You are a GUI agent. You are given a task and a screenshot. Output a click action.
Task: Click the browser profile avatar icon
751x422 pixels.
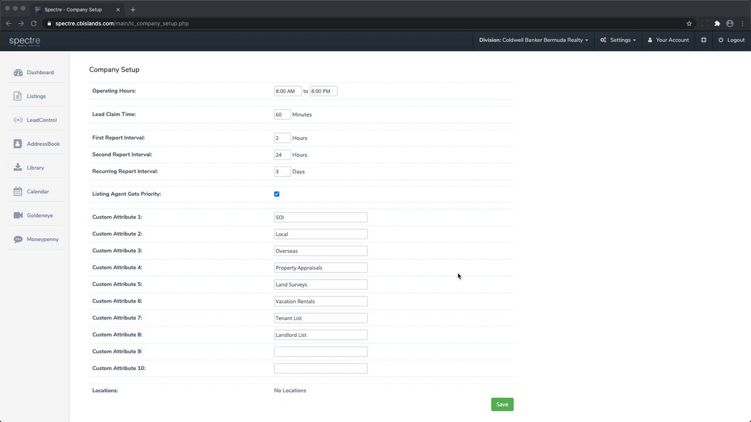730,23
